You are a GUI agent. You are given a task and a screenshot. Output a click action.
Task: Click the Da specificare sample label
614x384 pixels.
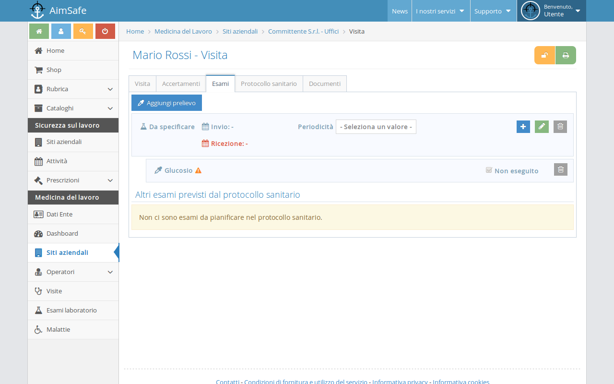[167, 127]
